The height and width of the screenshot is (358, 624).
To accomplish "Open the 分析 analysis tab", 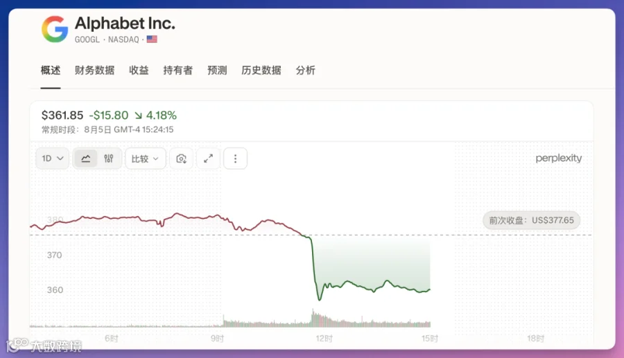I will coord(306,71).
